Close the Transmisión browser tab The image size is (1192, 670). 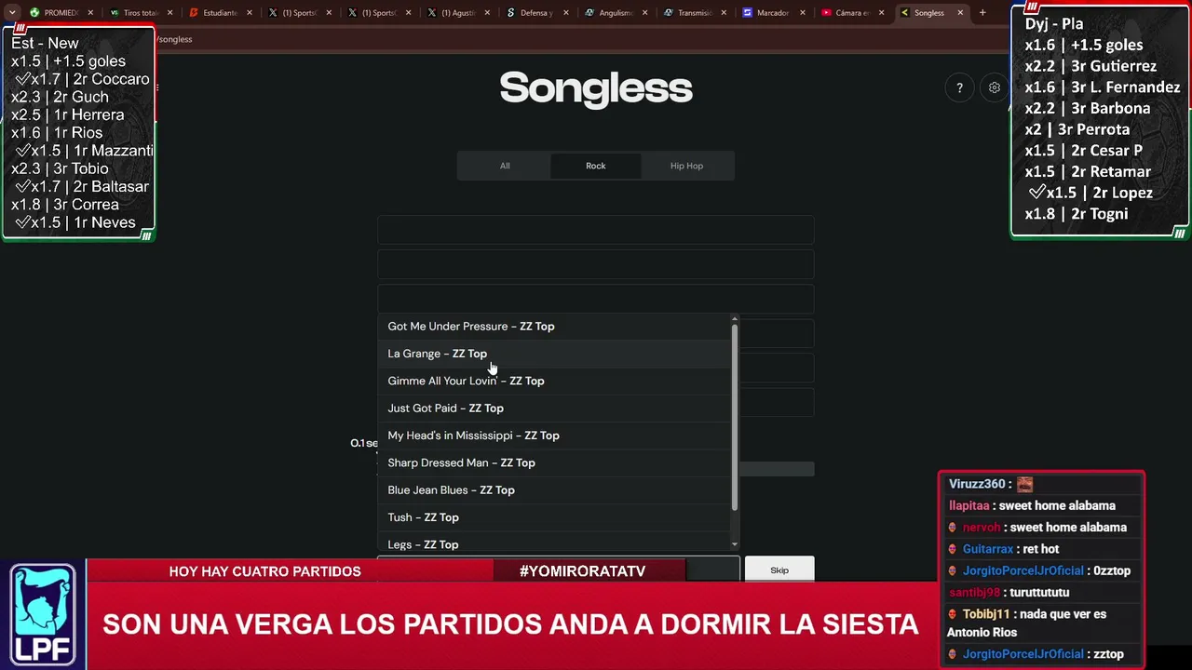(724, 13)
